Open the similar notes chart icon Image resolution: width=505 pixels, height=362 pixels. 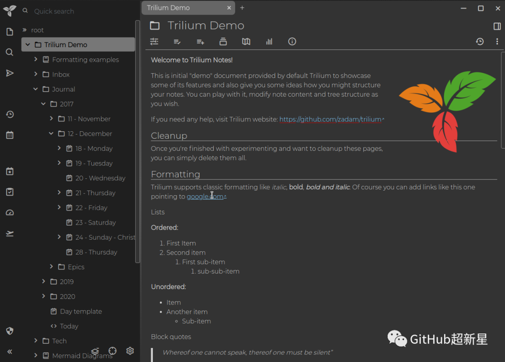(269, 42)
